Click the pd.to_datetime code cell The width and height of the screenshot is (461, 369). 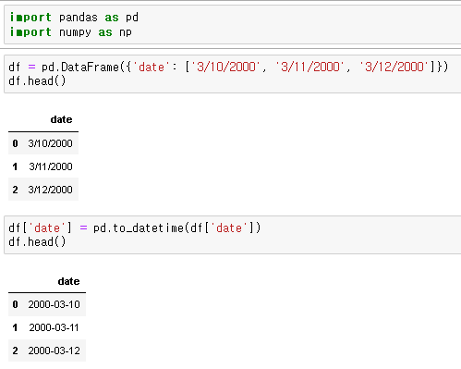[233, 235]
